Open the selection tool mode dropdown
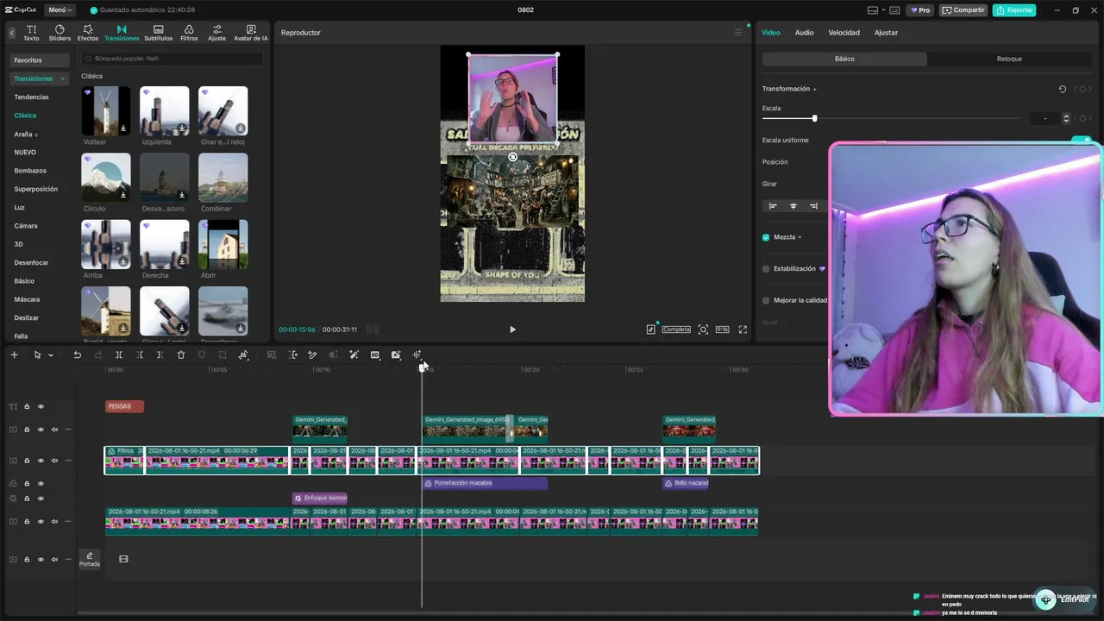The image size is (1104, 621). click(51, 354)
